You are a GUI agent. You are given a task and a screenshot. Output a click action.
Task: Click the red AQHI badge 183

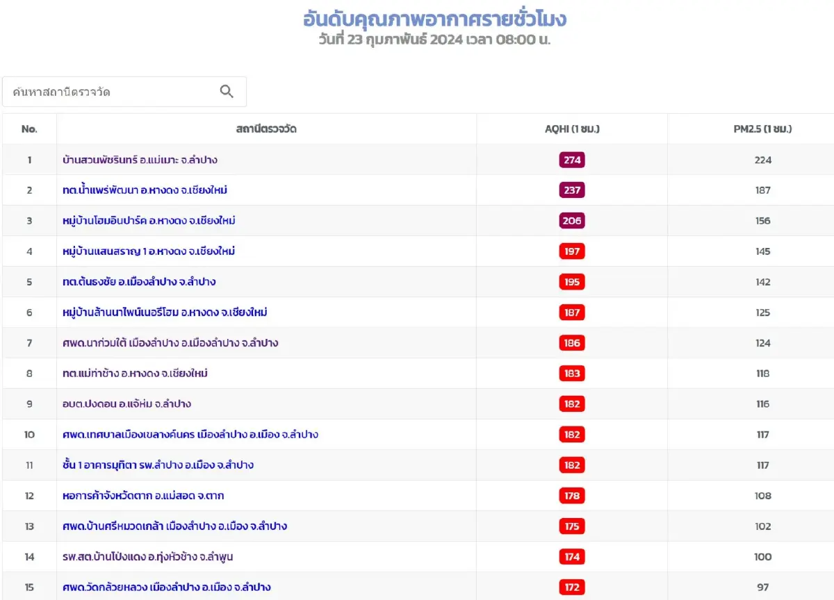[572, 374]
